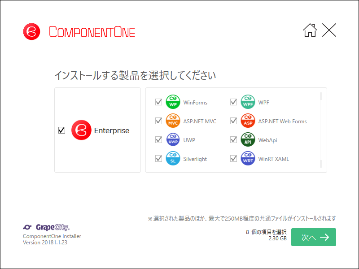The height and width of the screenshot is (269, 359).
Task: Click the green 次へ next button
Action: coord(313,237)
